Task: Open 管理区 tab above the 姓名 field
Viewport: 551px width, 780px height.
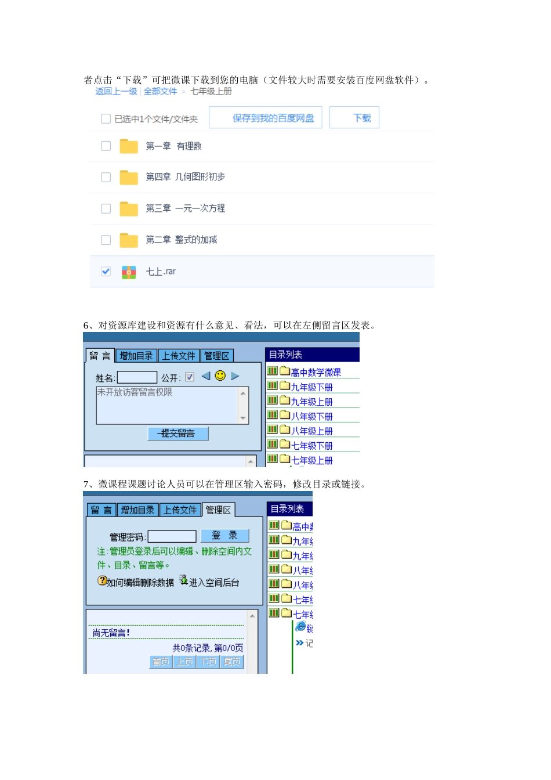Action: pos(216,356)
